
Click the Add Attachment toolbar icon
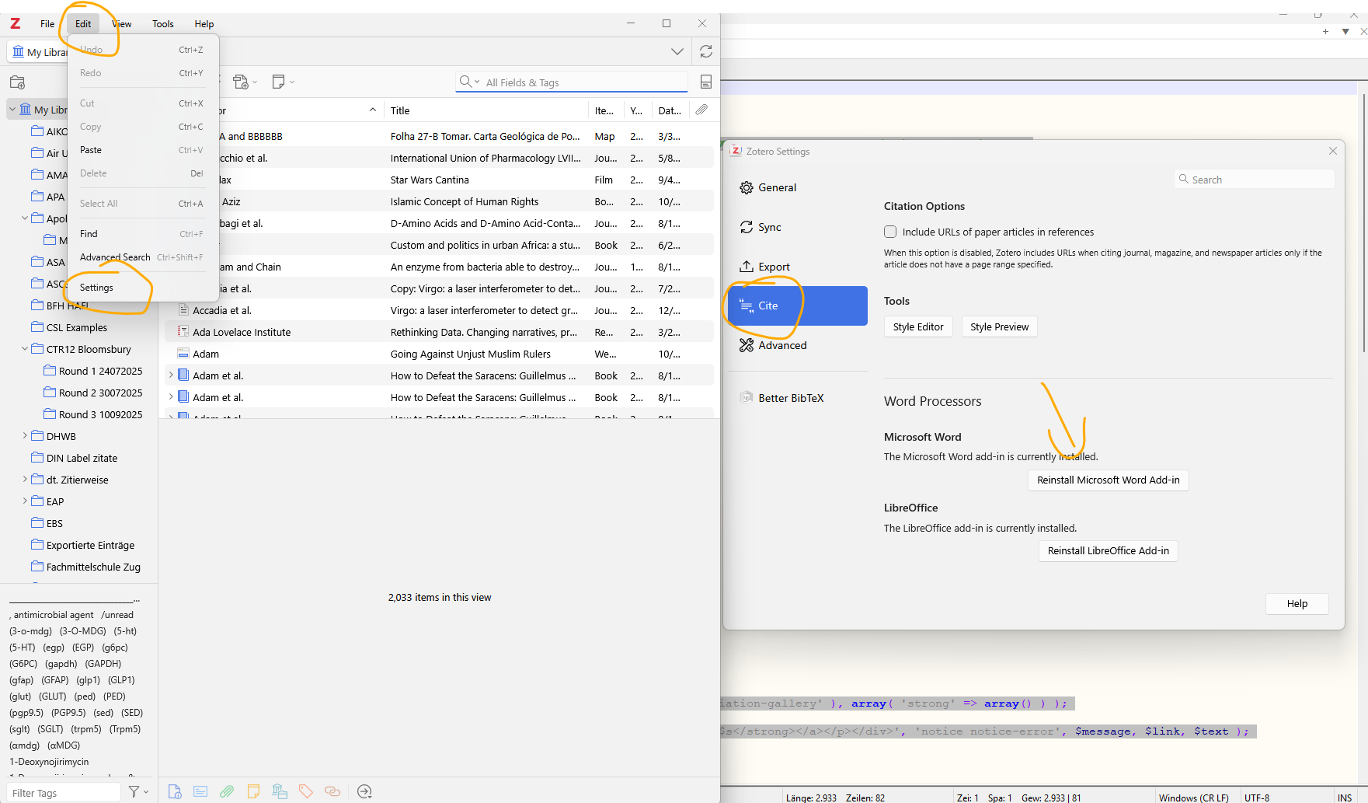coord(245,82)
